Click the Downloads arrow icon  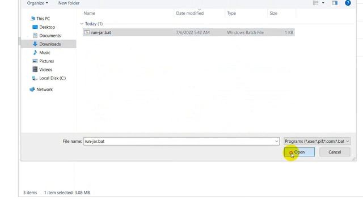35,44
